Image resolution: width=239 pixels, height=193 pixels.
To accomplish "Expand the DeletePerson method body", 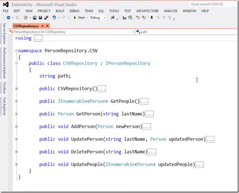I will tap(17, 152).
